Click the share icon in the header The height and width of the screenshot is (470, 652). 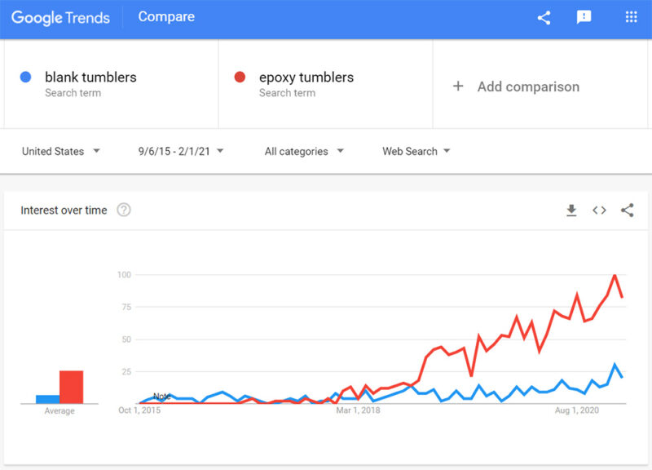click(x=544, y=17)
